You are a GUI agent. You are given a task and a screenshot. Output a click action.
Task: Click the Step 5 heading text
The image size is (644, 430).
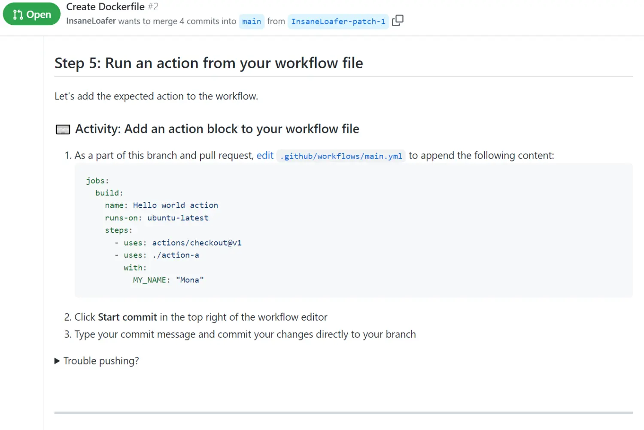tap(209, 63)
